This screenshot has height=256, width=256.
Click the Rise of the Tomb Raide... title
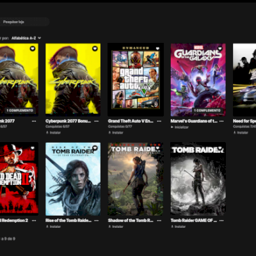68,221
